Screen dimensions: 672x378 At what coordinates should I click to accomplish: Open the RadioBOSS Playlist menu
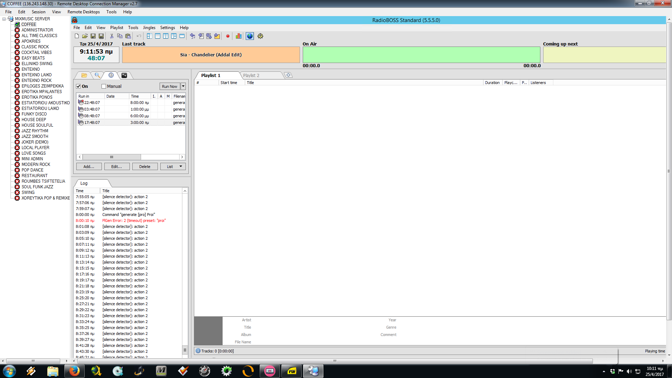(x=117, y=28)
